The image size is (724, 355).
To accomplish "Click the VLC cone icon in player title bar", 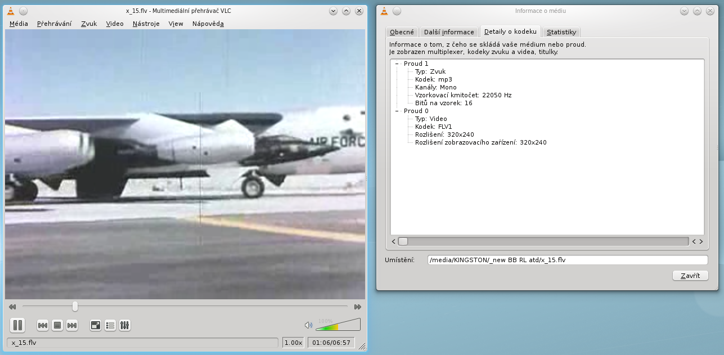I will click(x=11, y=11).
